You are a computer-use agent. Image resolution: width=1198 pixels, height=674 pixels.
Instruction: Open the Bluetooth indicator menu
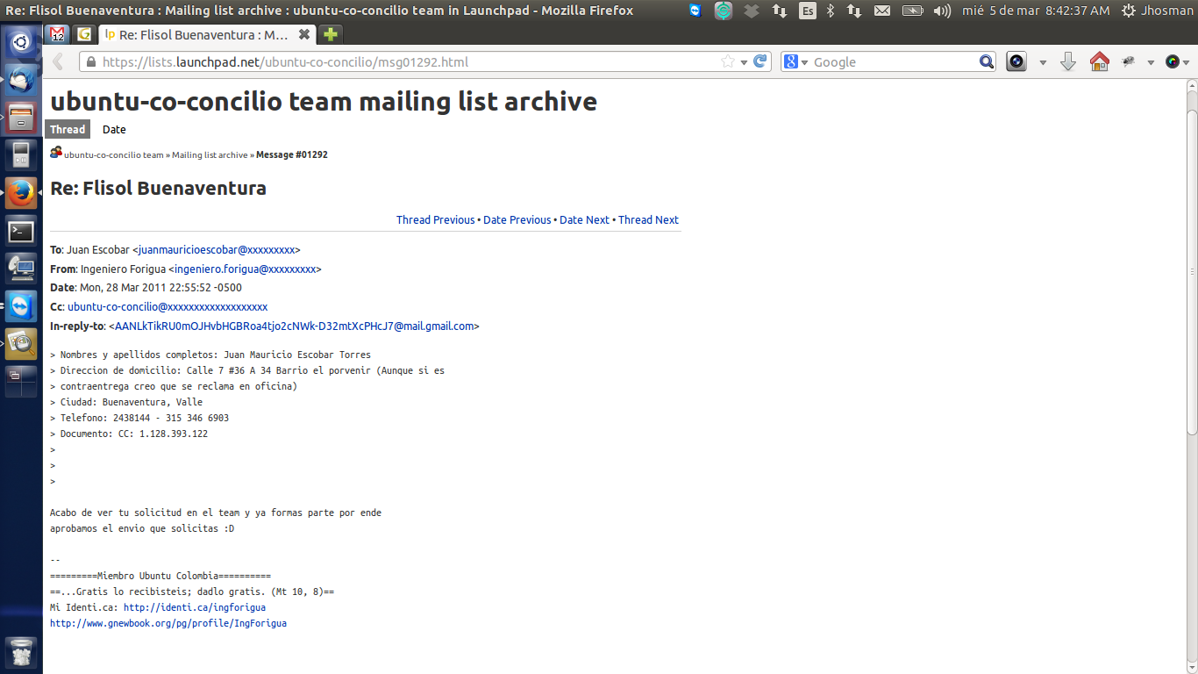pyautogui.click(x=831, y=11)
